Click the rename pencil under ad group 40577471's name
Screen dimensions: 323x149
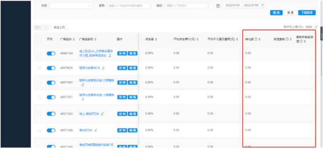pos(83,99)
